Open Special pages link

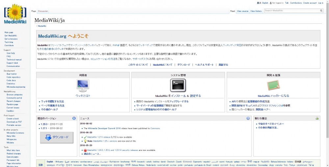tap(13, 157)
